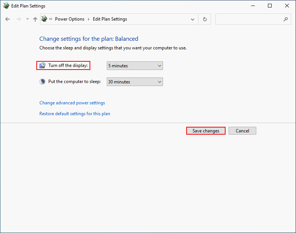Expand the arrow after the Power Options breadcrumb
The width and height of the screenshot is (296, 233).
[x=88, y=19]
